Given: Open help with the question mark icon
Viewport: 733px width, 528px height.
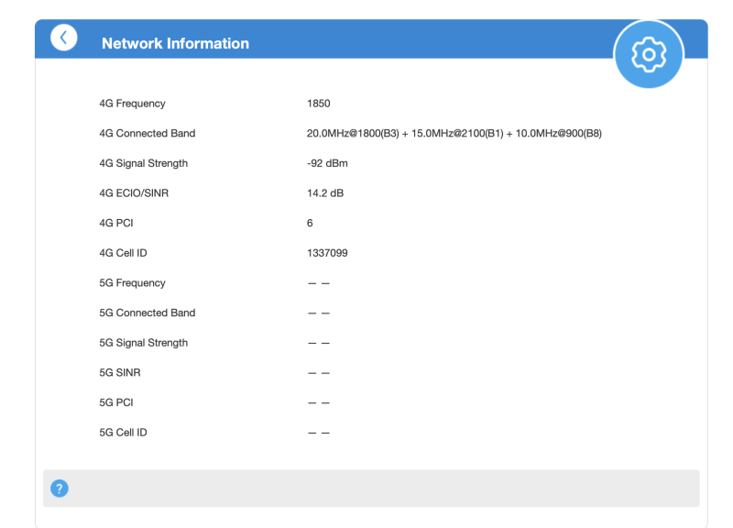Looking at the screenshot, I should click(x=60, y=489).
